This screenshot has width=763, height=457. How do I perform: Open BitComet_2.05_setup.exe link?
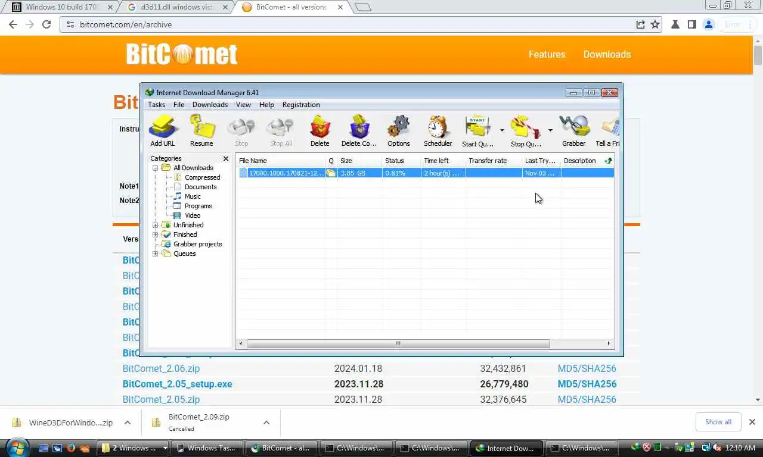pyautogui.click(x=177, y=384)
